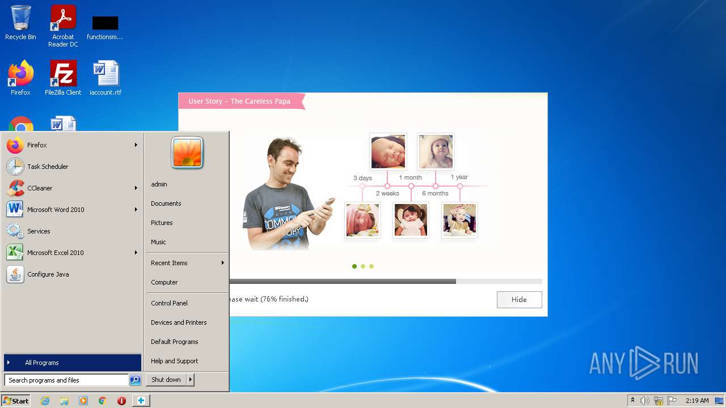This screenshot has width=726, height=408.
Task: Select the functionsm desktop file with black thumbnail
Action: (105, 27)
